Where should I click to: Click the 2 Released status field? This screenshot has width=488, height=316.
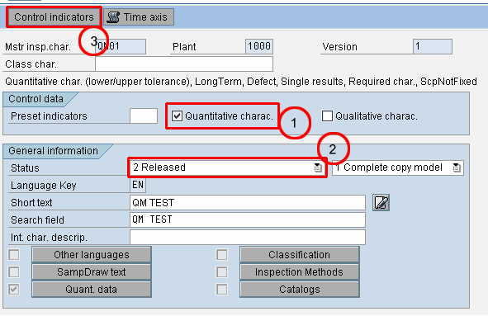(227, 167)
